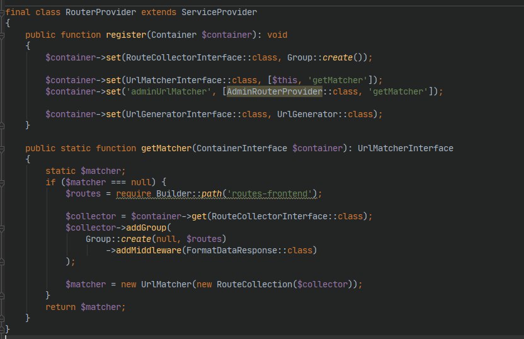Click UrlMatcher after the new keyword
Image resolution: width=524 pixels, height=339 pixels.
166,285
